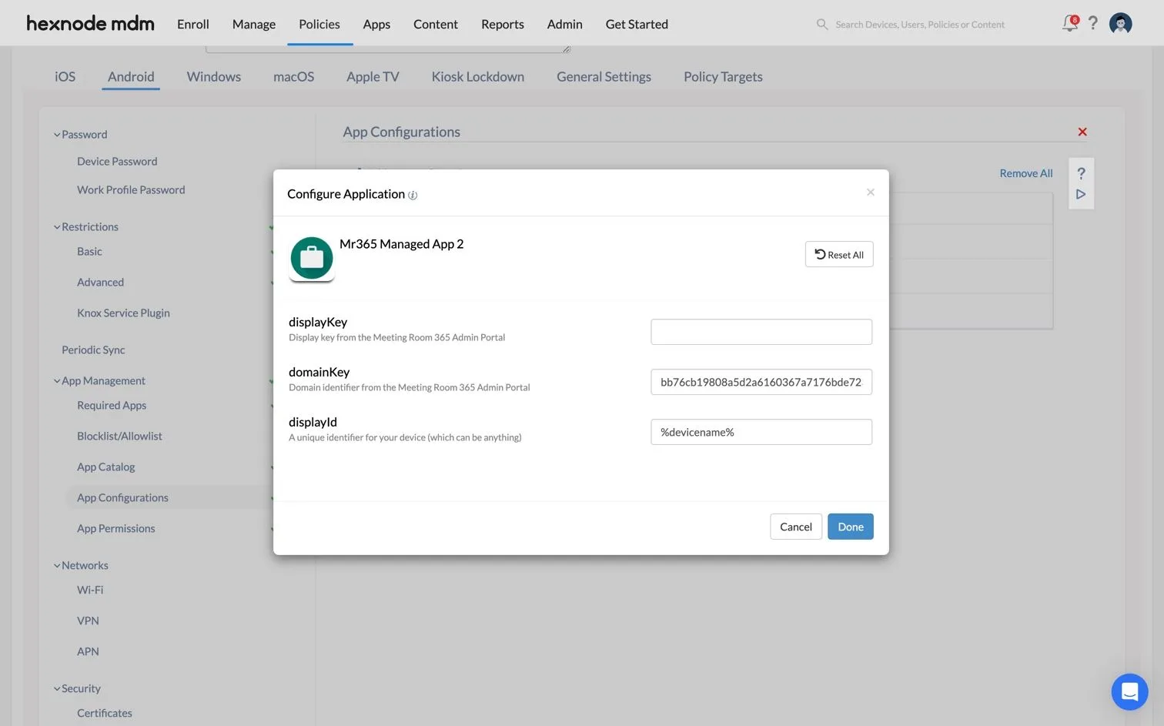Click the info icon beside Configure Application
1164x726 pixels.
[413, 196]
